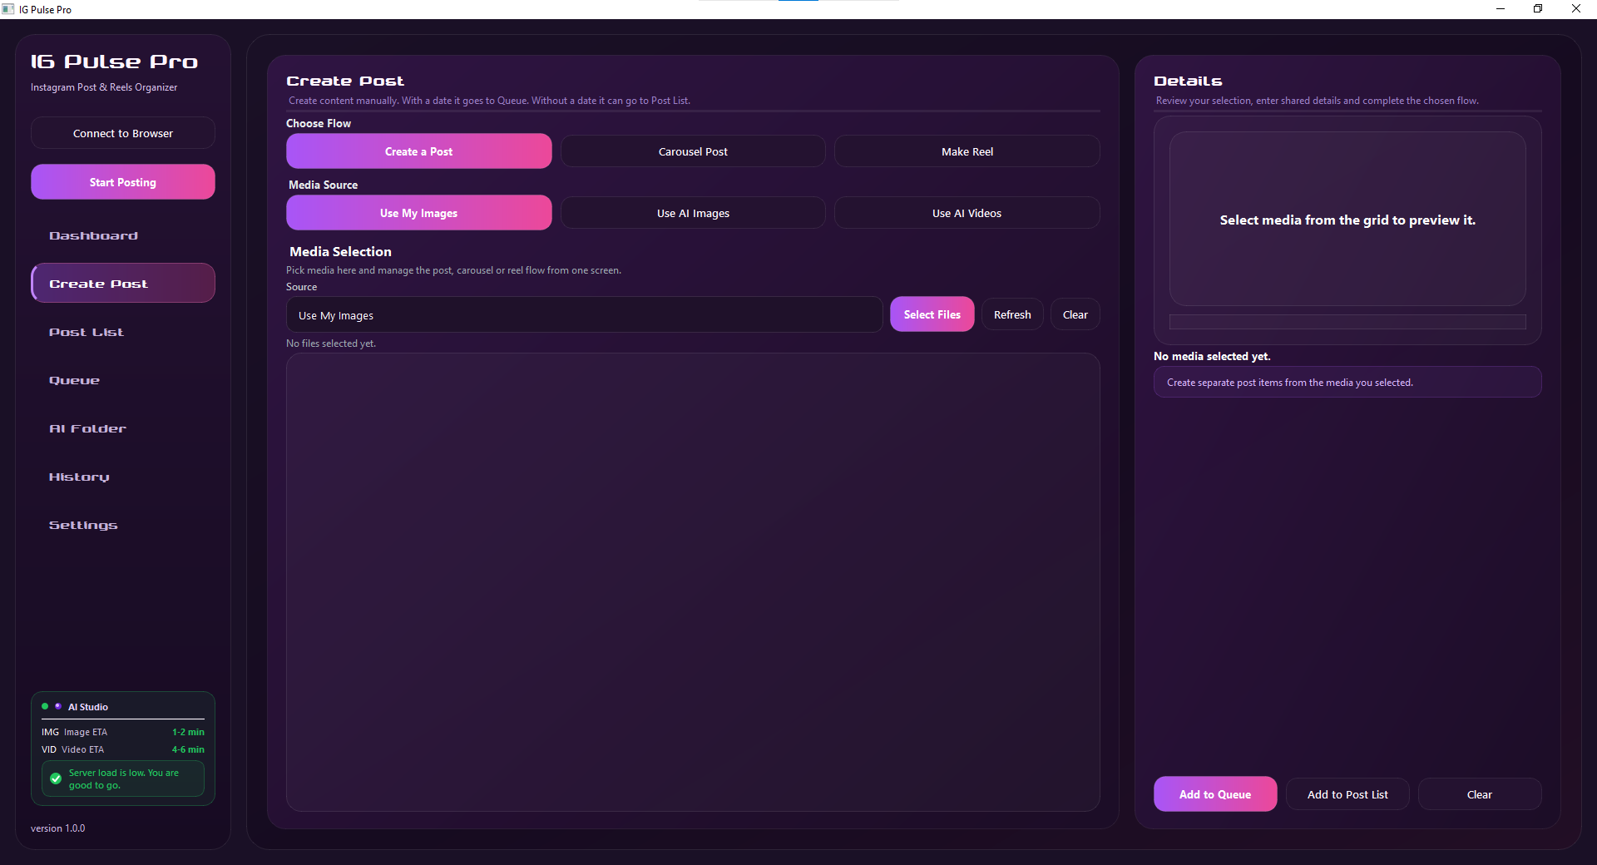
Task: Open Settings from the sidebar
Action: 123,526
